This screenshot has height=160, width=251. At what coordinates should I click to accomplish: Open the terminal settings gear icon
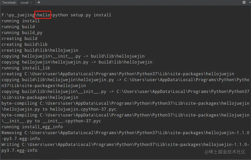point(244,2)
